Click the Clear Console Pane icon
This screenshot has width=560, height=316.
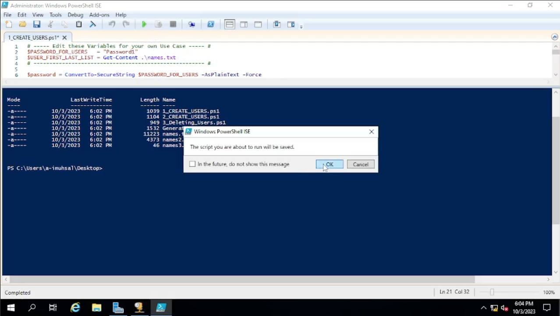click(93, 25)
